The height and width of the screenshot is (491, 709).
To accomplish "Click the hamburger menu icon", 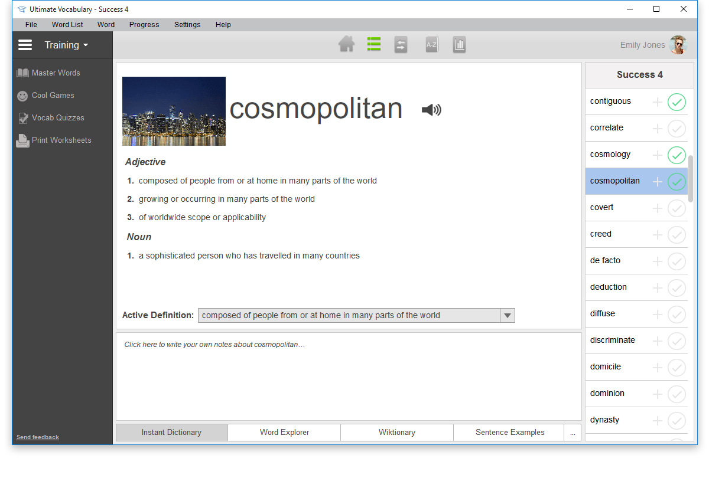I will point(25,45).
